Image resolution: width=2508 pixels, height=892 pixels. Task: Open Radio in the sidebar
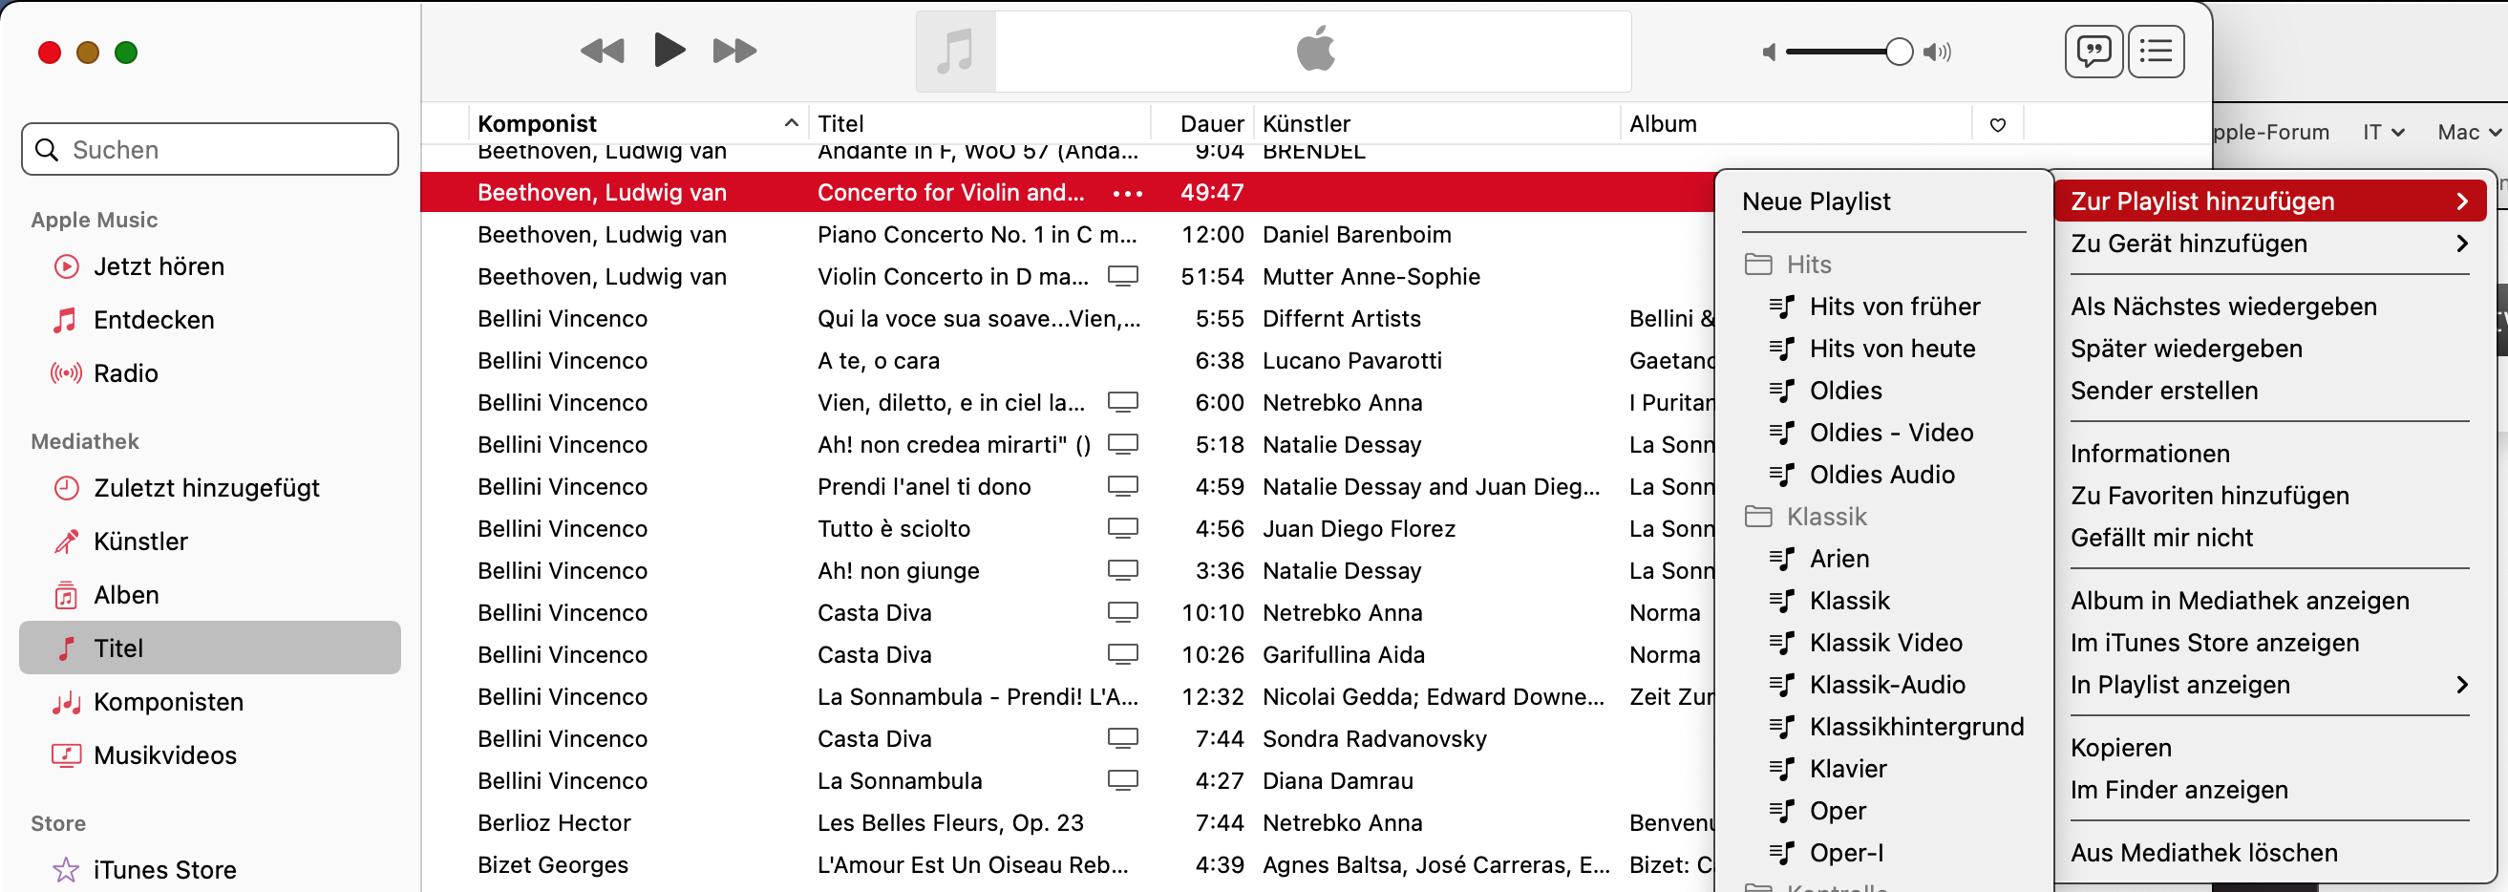pos(126,373)
